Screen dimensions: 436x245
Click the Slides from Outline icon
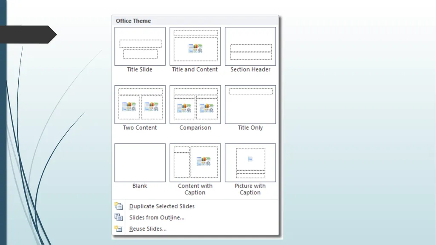(118, 217)
